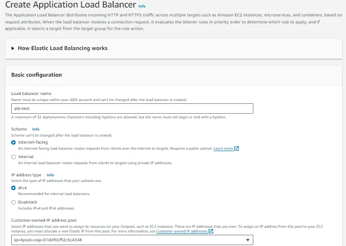
Task: Click the 'Create Application Load Balancer' title
Action: 70,5
